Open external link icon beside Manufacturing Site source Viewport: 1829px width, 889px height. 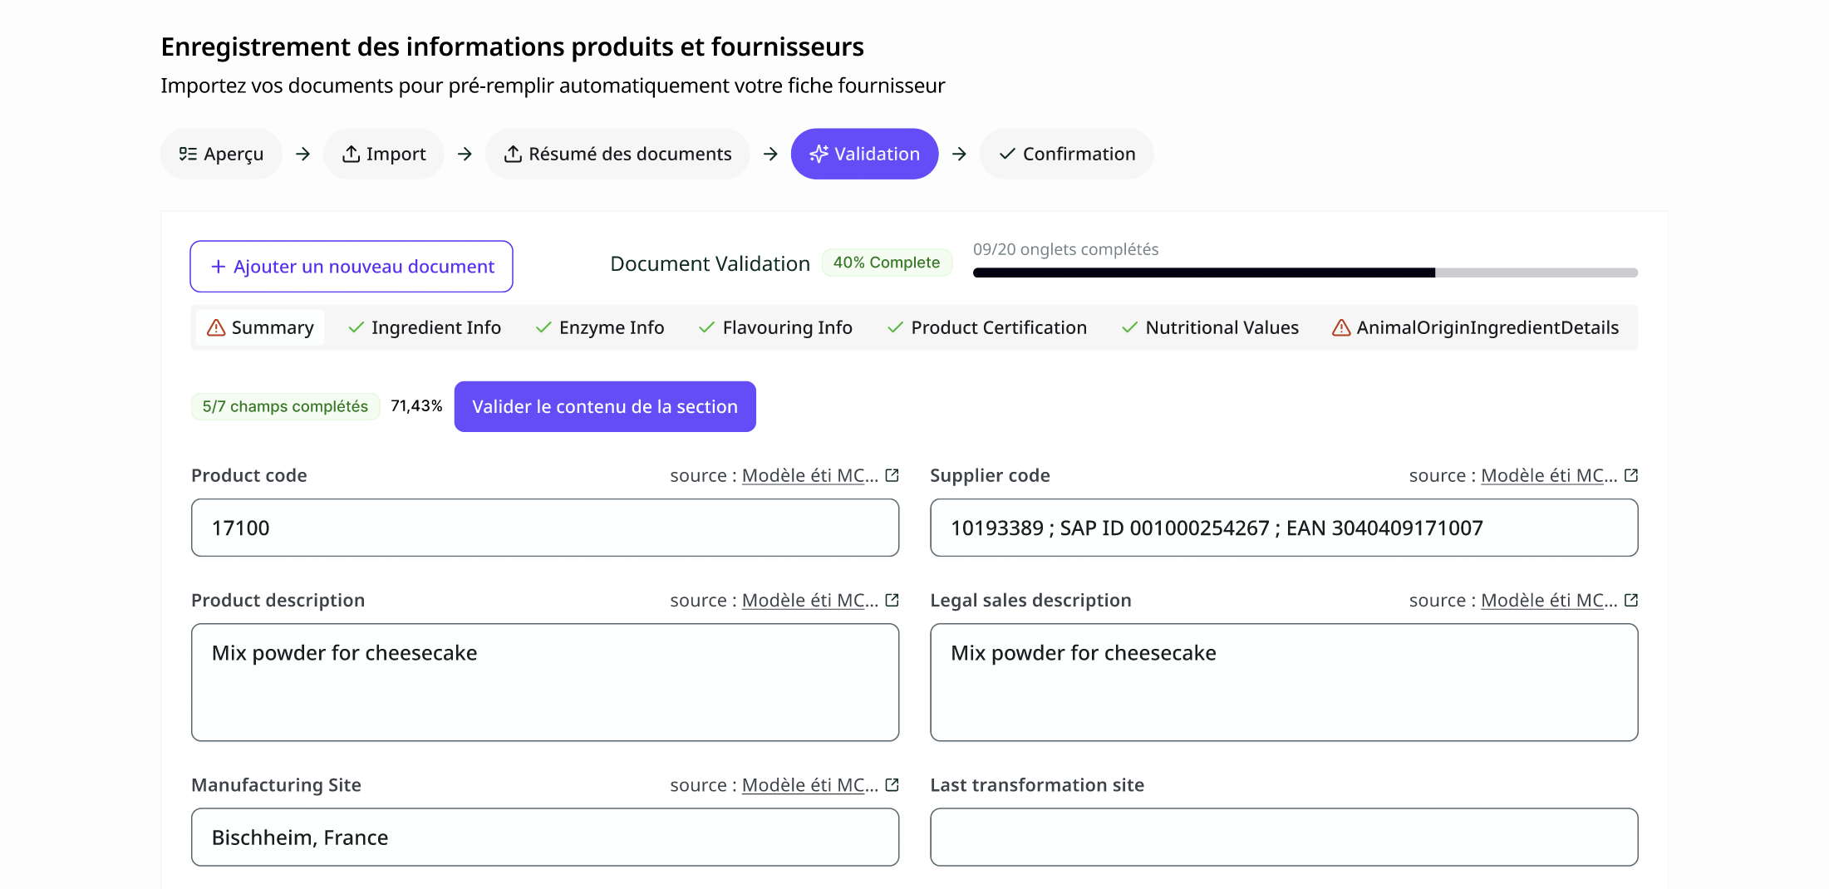click(x=892, y=785)
